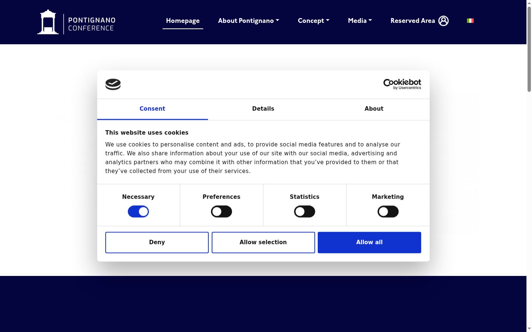
Task: Enable the Marketing cookies switch
Action: (x=388, y=212)
